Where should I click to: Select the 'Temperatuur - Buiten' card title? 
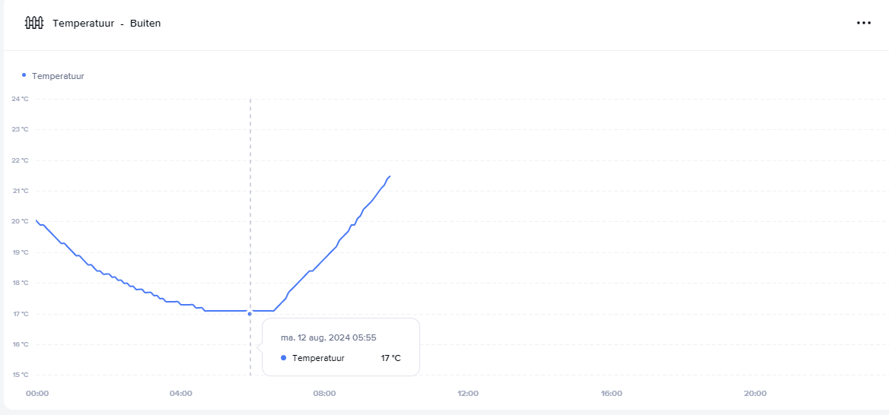pos(107,24)
